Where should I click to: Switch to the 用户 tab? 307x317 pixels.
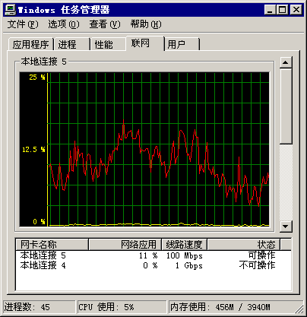point(182,44)
